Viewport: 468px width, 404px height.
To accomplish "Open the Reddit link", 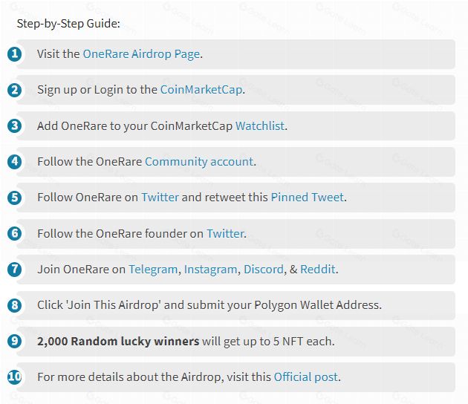I will [x=317, y=269].
